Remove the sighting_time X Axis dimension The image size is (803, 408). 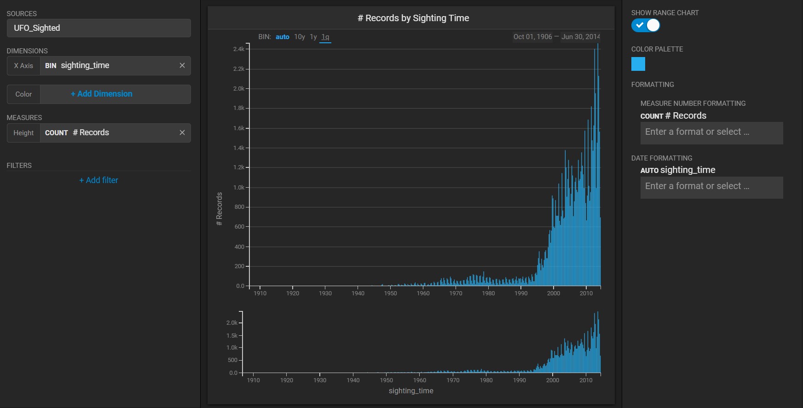pyautogui.click(x=182, y=66)
